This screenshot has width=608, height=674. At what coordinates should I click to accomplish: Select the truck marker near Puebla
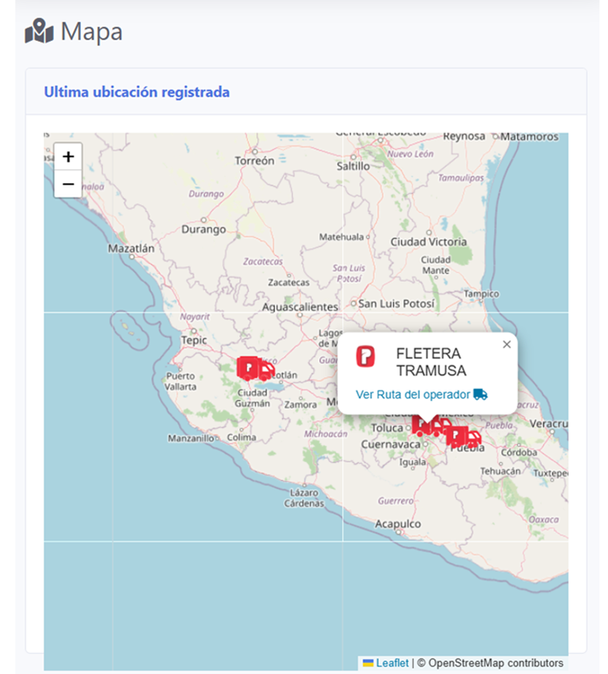pyautogui.click(x=463, y=437)
